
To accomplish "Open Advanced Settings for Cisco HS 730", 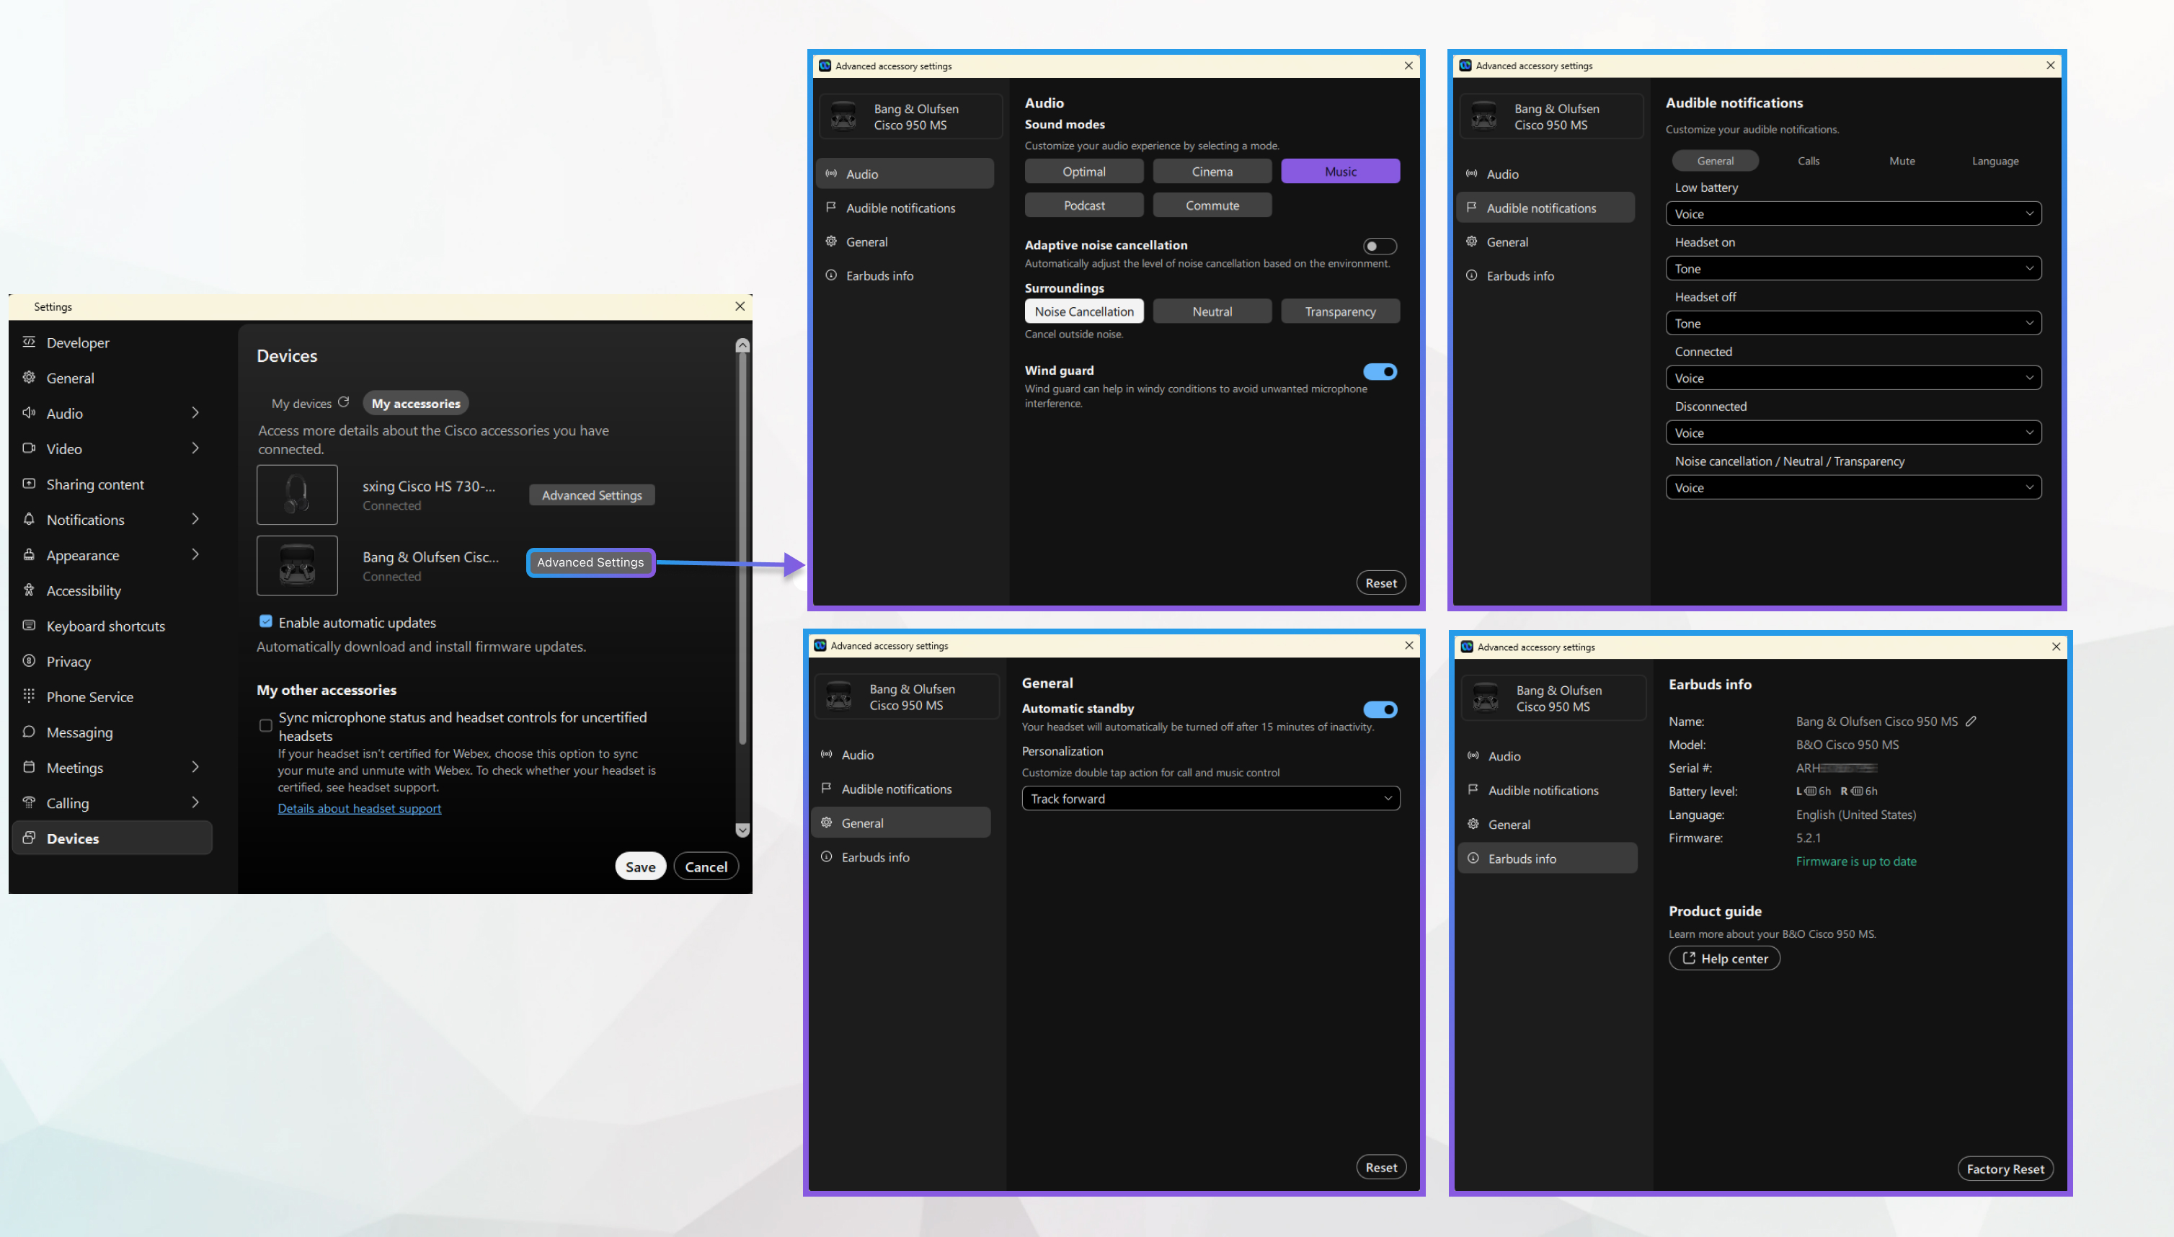I will click(x=591, y=495).
